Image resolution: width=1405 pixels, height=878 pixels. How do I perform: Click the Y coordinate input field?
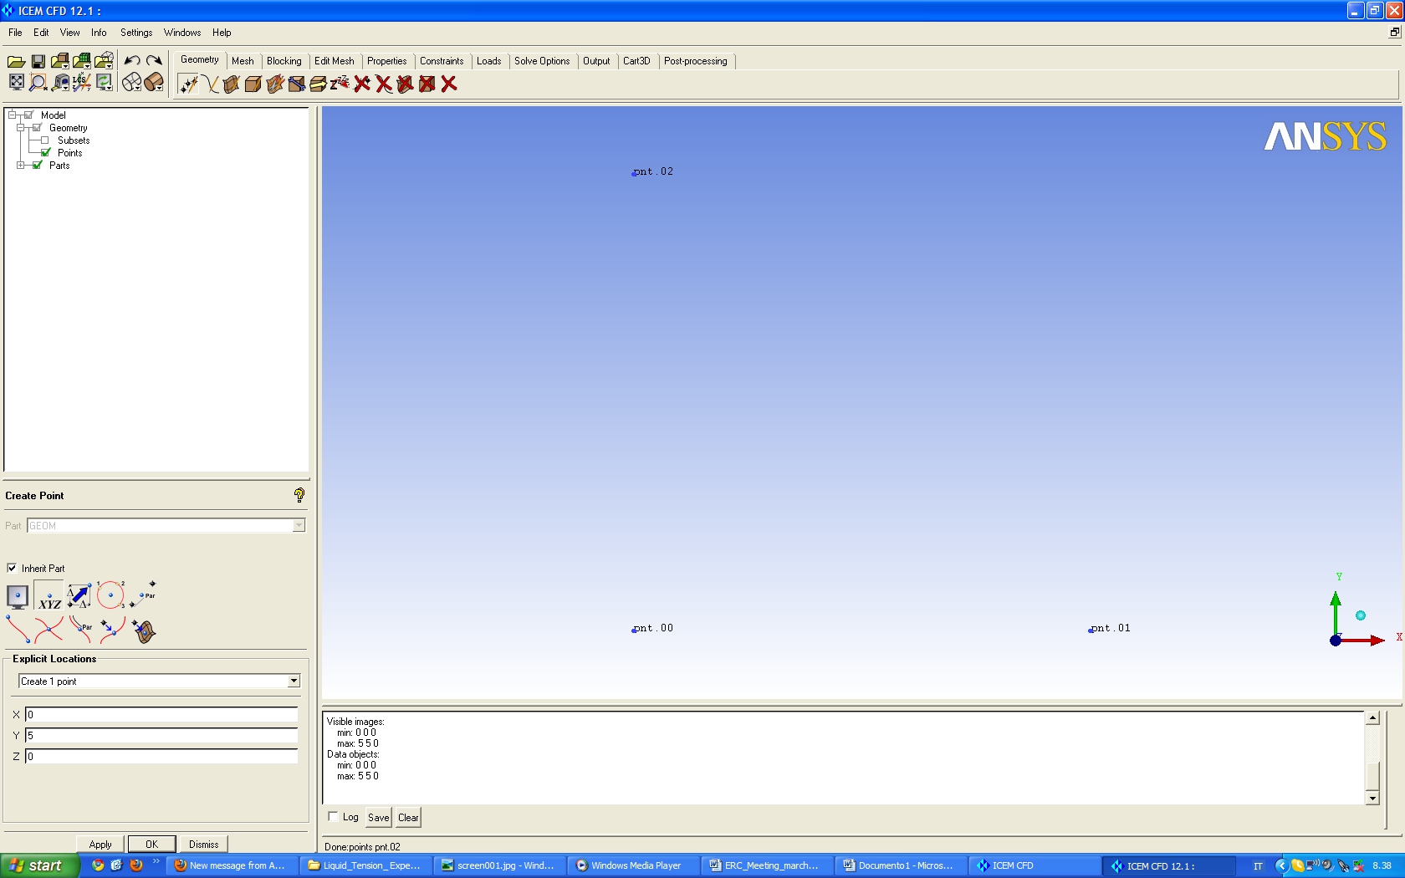[161, 736]
